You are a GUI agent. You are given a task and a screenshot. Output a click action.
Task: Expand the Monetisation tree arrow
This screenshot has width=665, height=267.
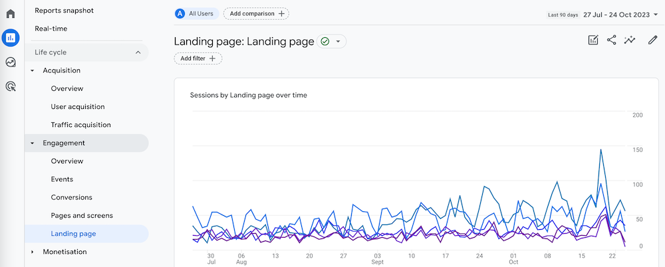click(32, 252)
